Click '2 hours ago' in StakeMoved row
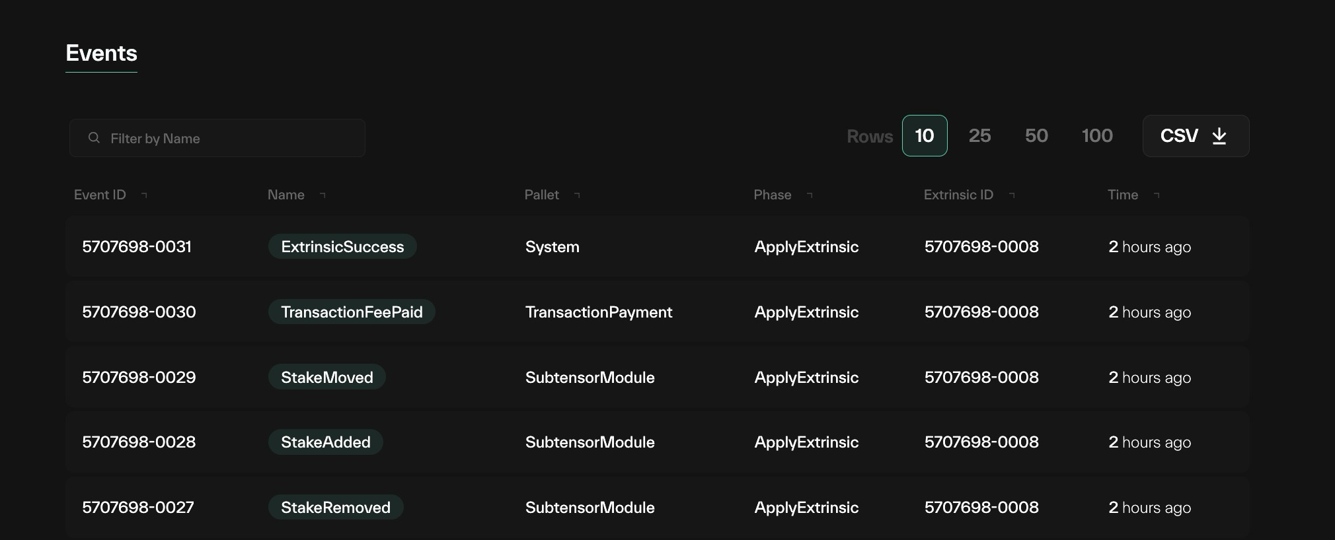This screenshot has width=1335, height=540. tap(1150, 378)
